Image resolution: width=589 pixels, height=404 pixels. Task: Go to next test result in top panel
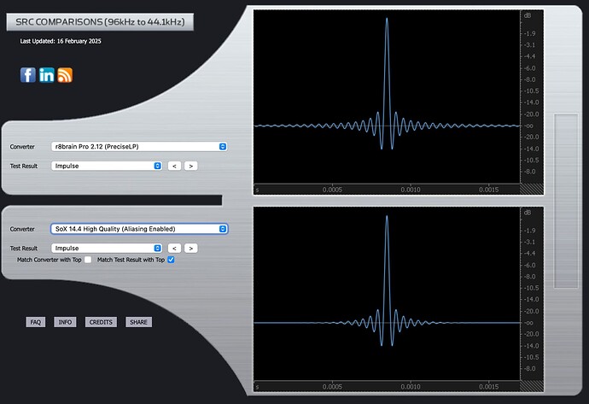coord(191,166)
